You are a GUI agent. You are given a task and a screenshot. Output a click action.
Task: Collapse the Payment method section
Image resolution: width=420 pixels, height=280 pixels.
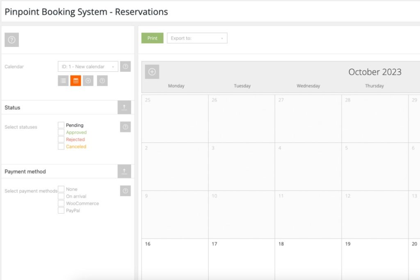124,171
